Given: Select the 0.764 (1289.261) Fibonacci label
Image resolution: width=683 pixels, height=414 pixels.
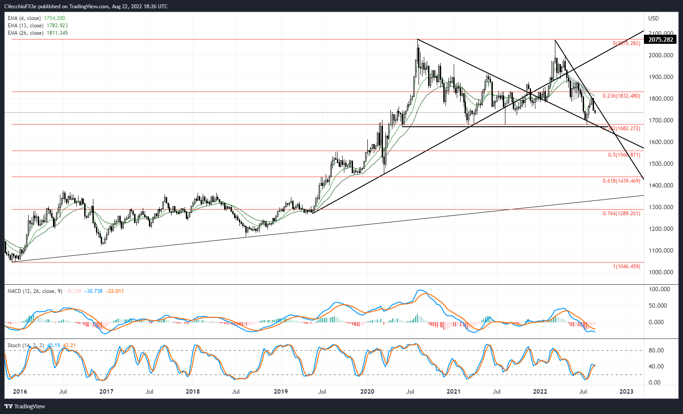Looking at the screenshot, I should coord(621,214).
